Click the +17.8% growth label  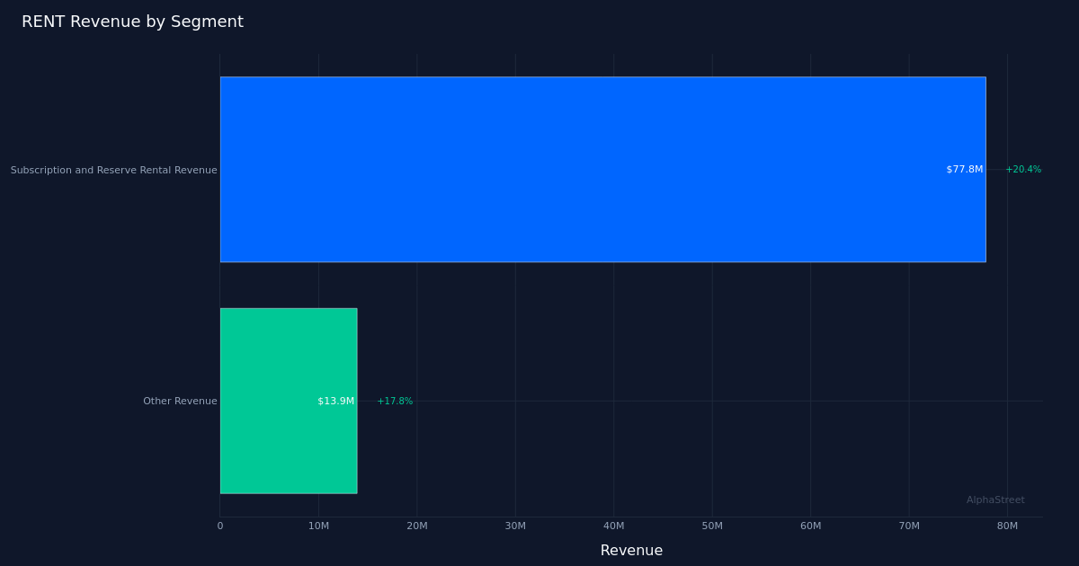pyautogui.click(x=395, y=402)
